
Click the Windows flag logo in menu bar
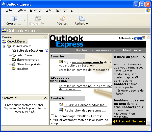tap(148, 10)
